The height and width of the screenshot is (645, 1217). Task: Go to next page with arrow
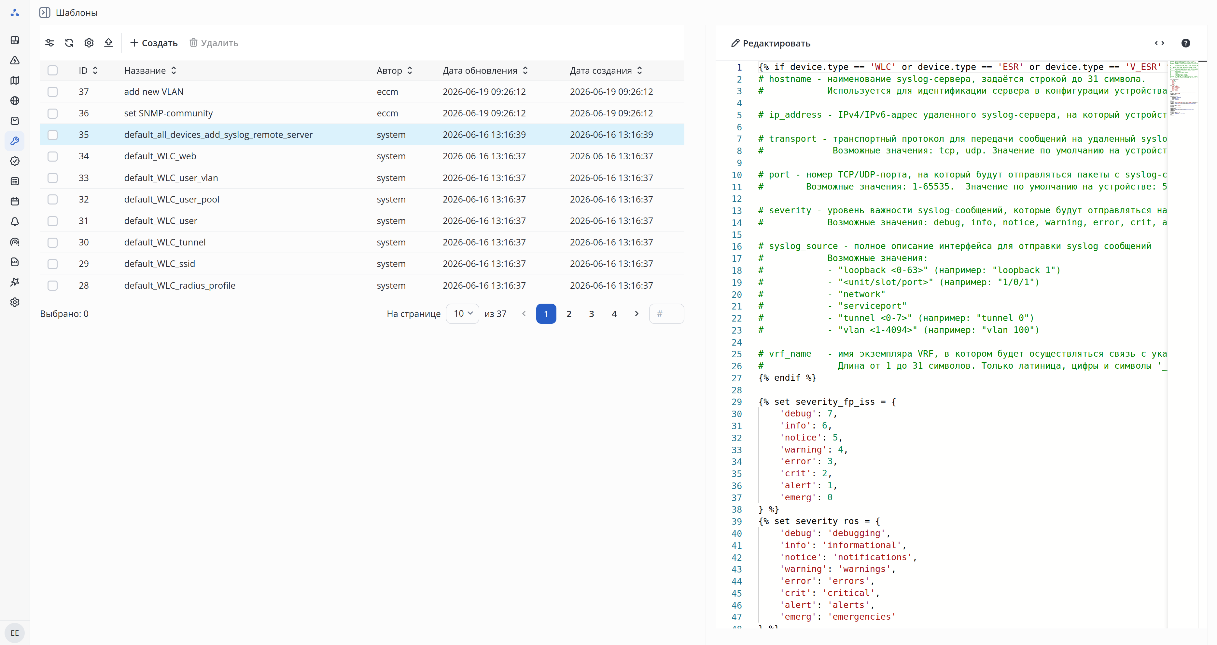(x=636, y=314)
